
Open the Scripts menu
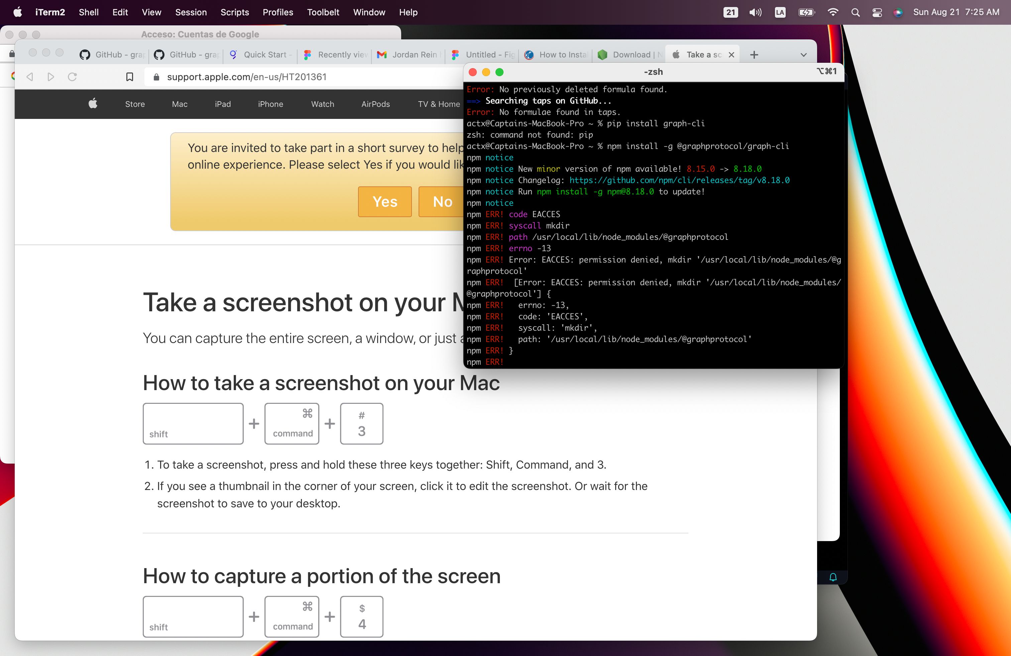point(234,12)
